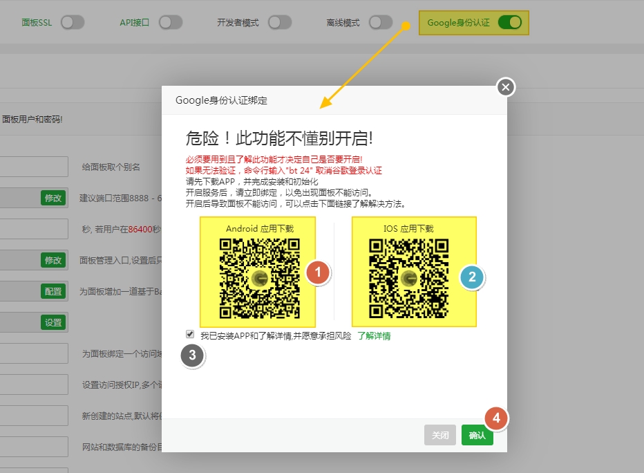This screenshot has width=644, height=473.
Task: Click the 配置 button
Action: coord(53,291)
